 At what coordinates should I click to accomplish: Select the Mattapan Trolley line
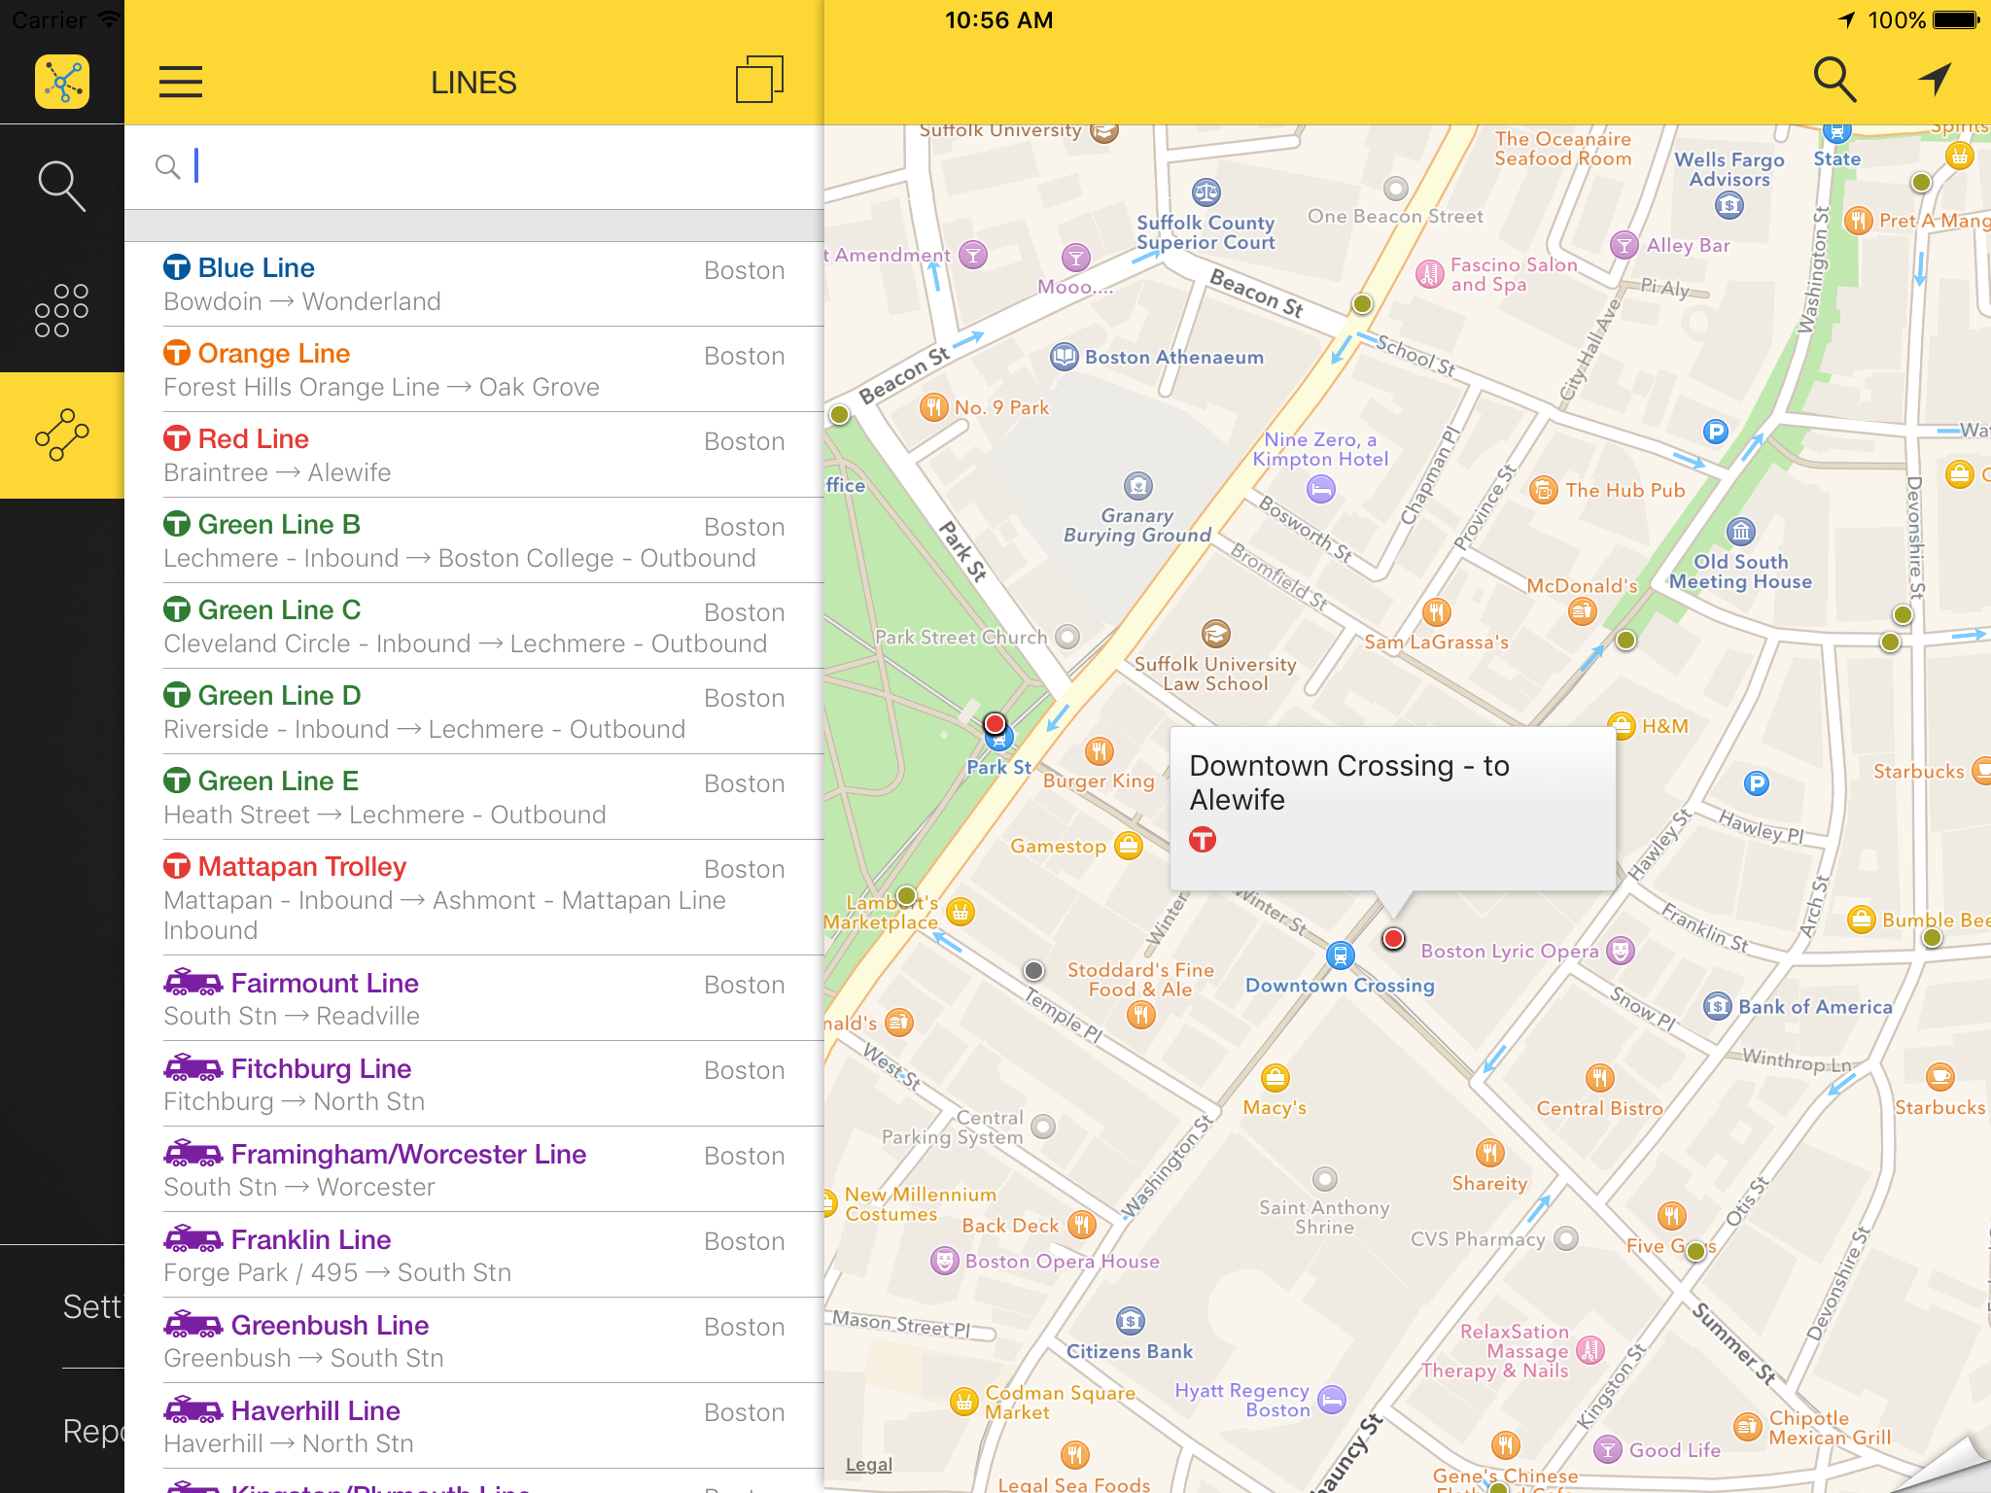473,897
